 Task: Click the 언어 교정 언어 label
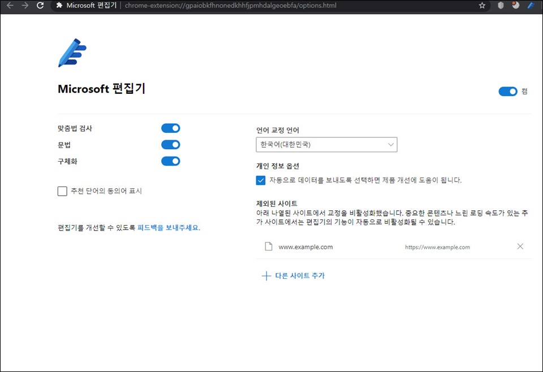click(x=278, y=130)
